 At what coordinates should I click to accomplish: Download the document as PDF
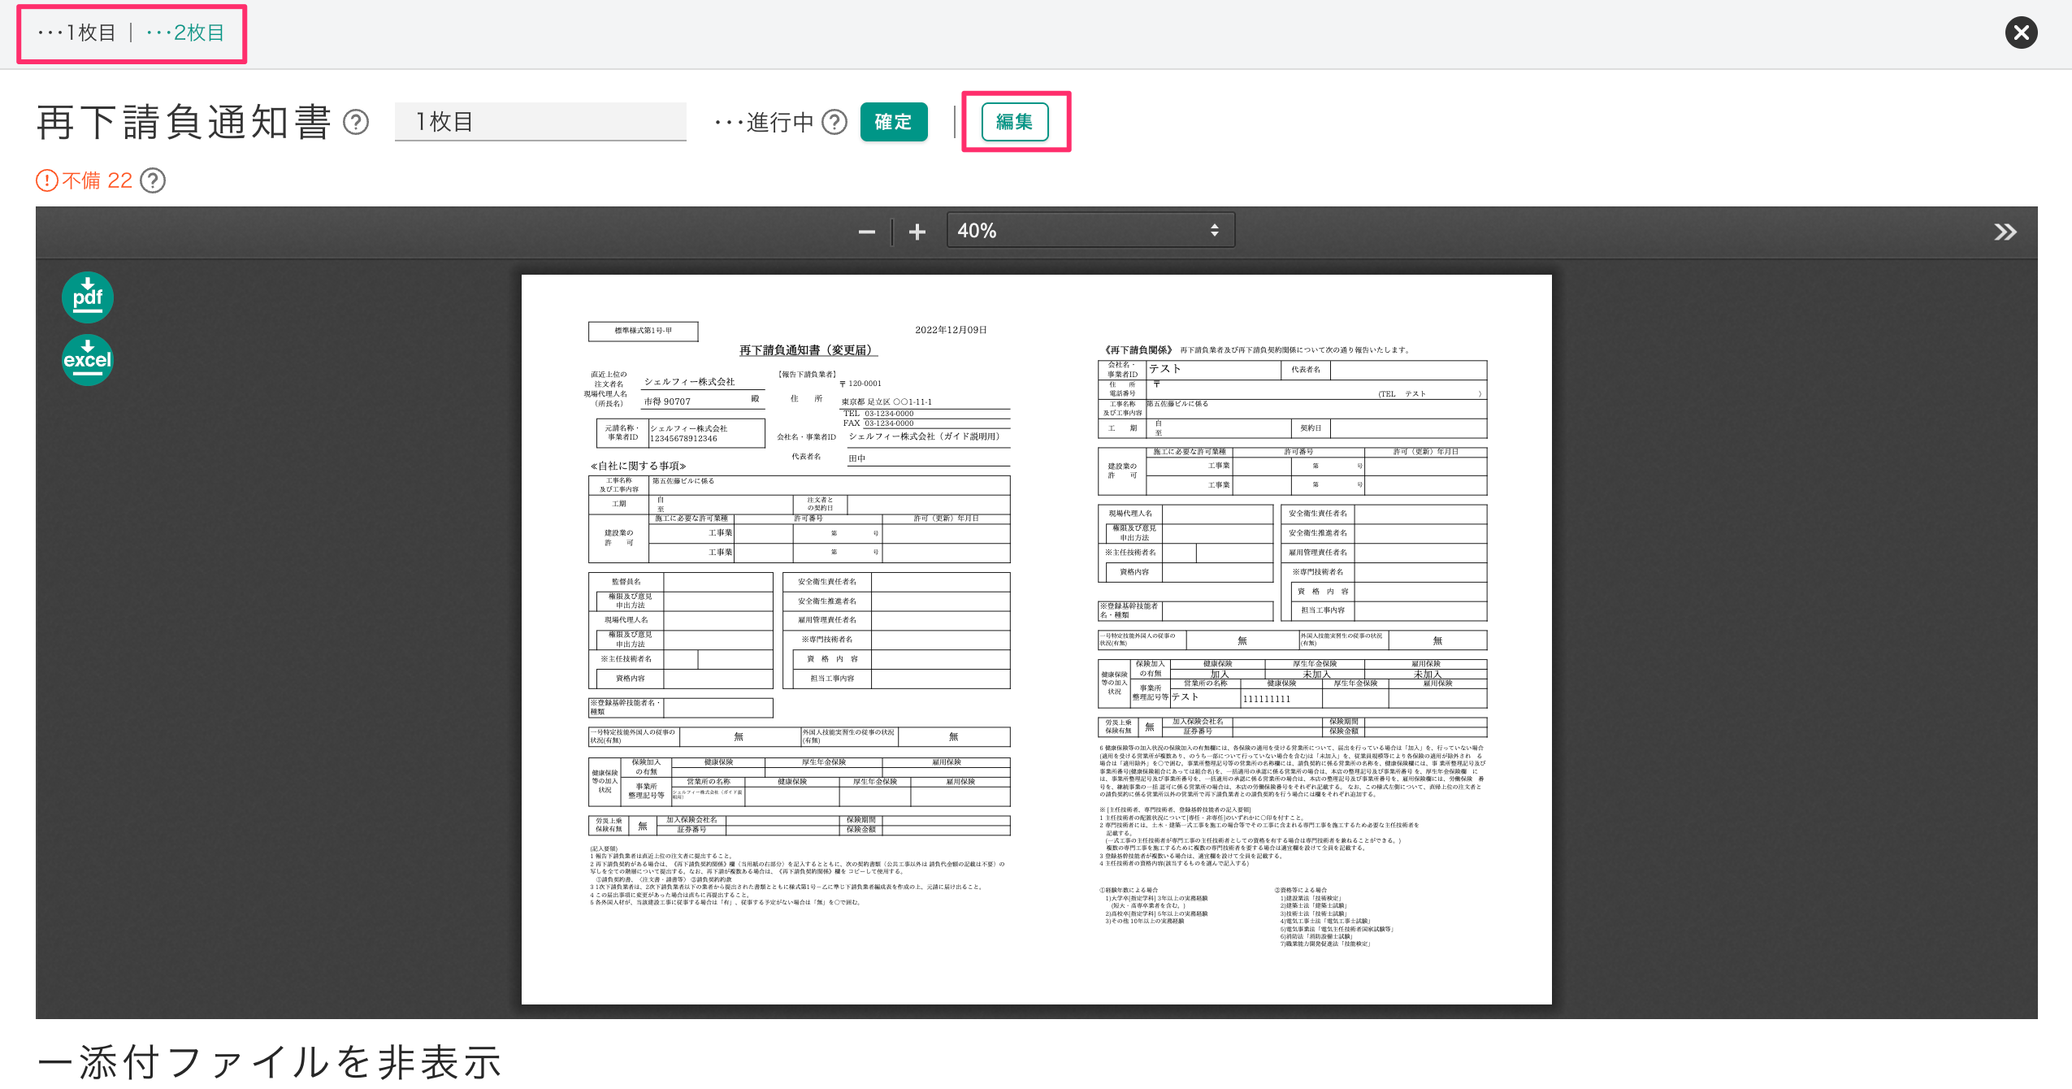86,297
